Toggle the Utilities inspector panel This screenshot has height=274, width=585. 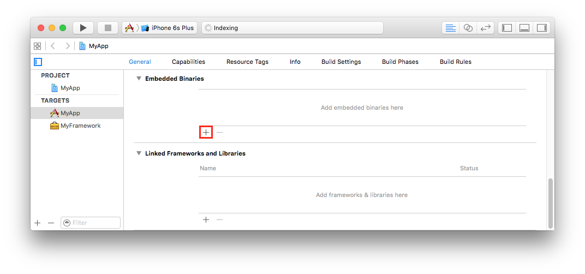coord(542,28)
